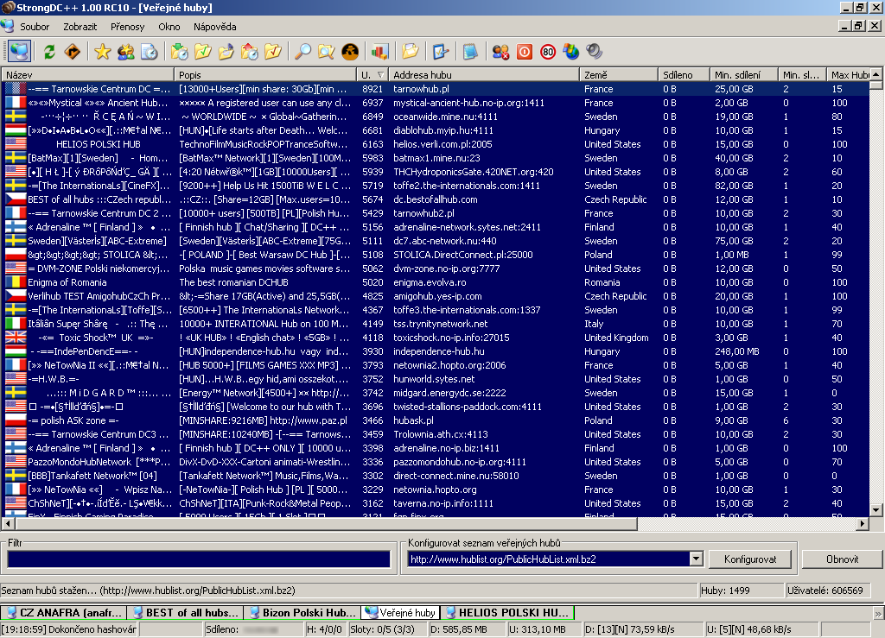Image resolution: width=885 pixels, height=638 pixels.
Task: Click the Konfigurovat button
Action: (750, 559)
